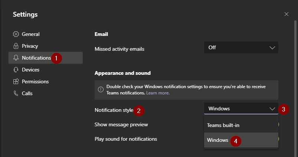Click the phone icon for Calls
Viewport: 298px width, 157px height.
16,93
